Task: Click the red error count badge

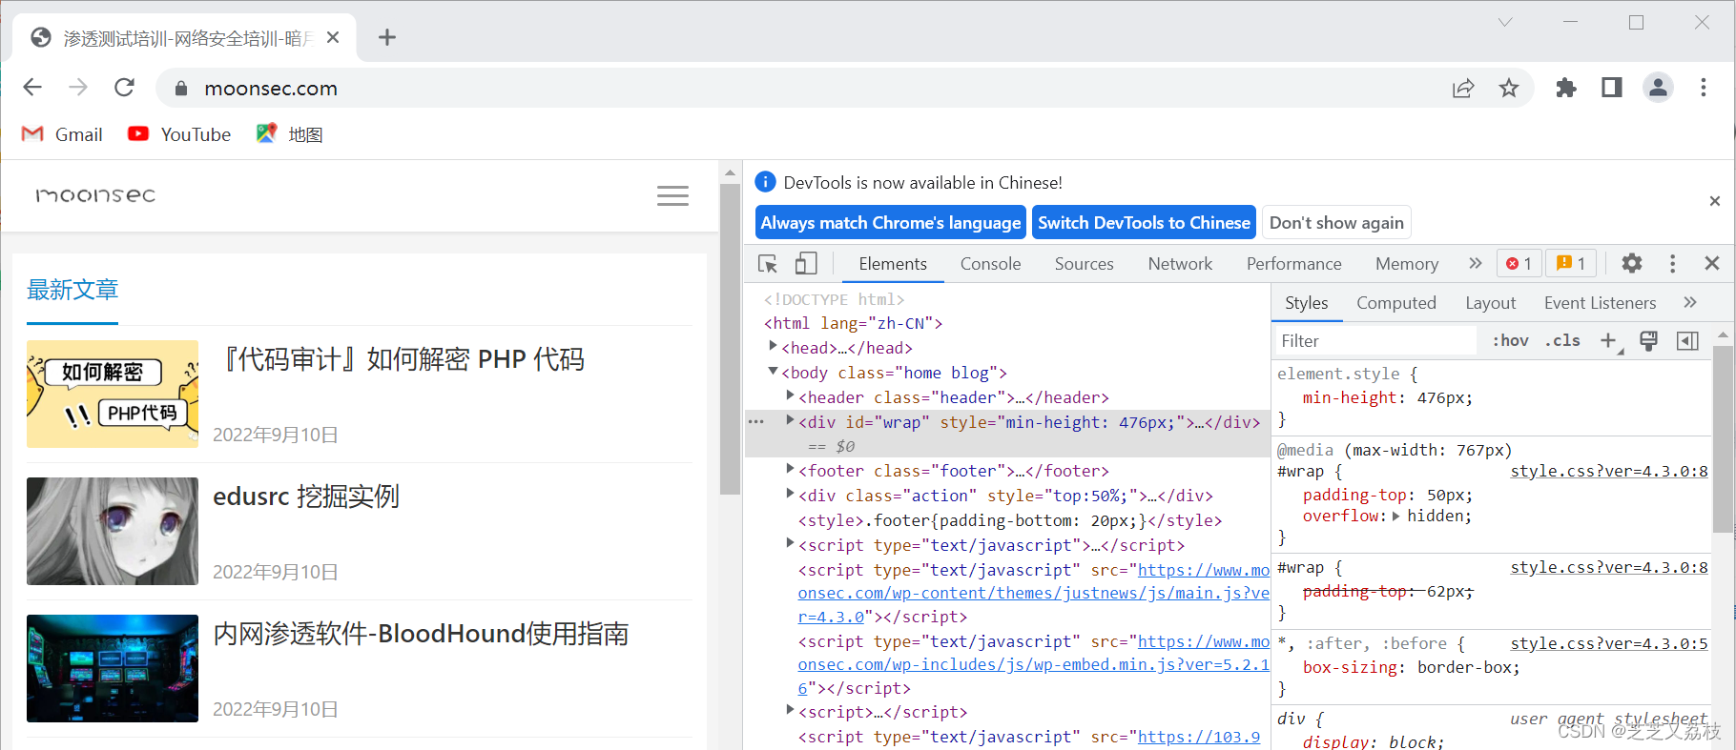Action: (x=1519, y=263)
